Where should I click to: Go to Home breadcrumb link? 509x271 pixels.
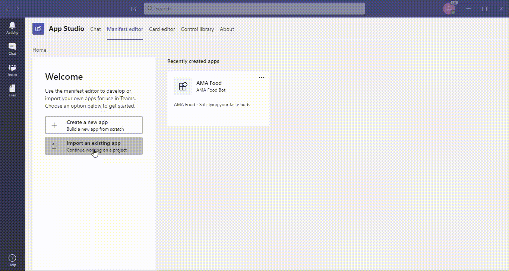[39, 50]
